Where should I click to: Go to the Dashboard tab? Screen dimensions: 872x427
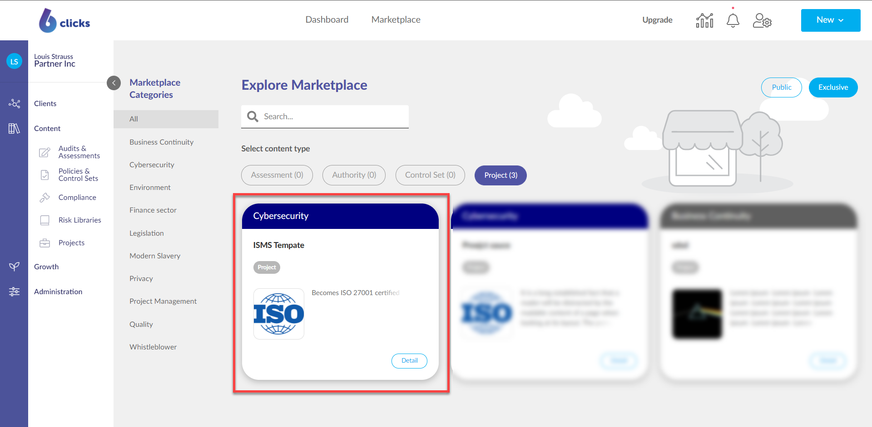(x=327, y=19)
